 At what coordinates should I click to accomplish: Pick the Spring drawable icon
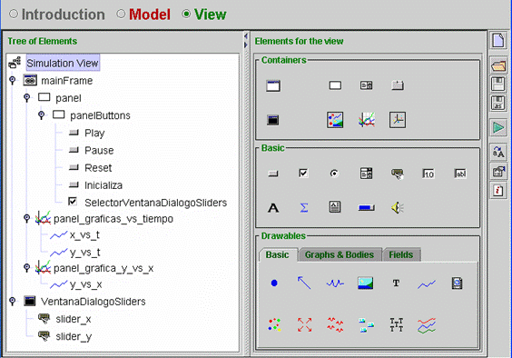point(335,283)
